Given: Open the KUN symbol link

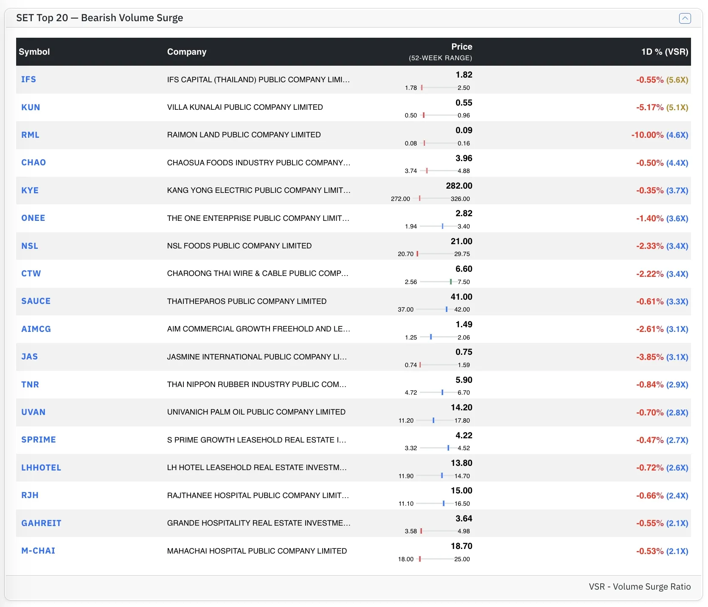Looking at the screenshot, I should (x=31, y=107).
